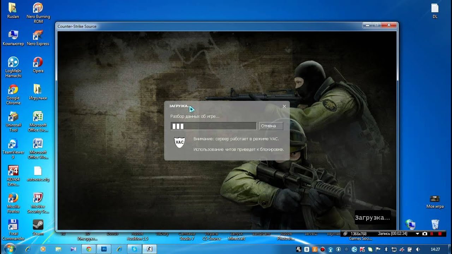Click the loading progress bar

[214, 126]
